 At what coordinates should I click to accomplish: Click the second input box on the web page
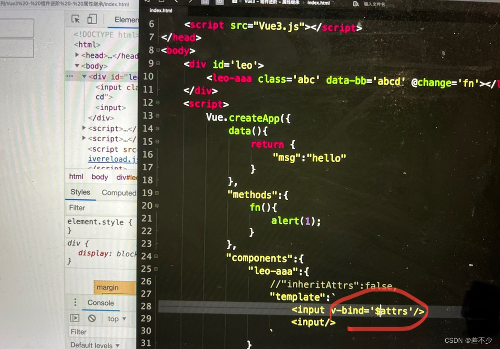pyautogui.click(x=17, y=48)
